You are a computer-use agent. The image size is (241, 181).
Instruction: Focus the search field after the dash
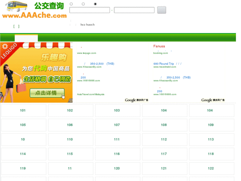click(x=134, y=10)
